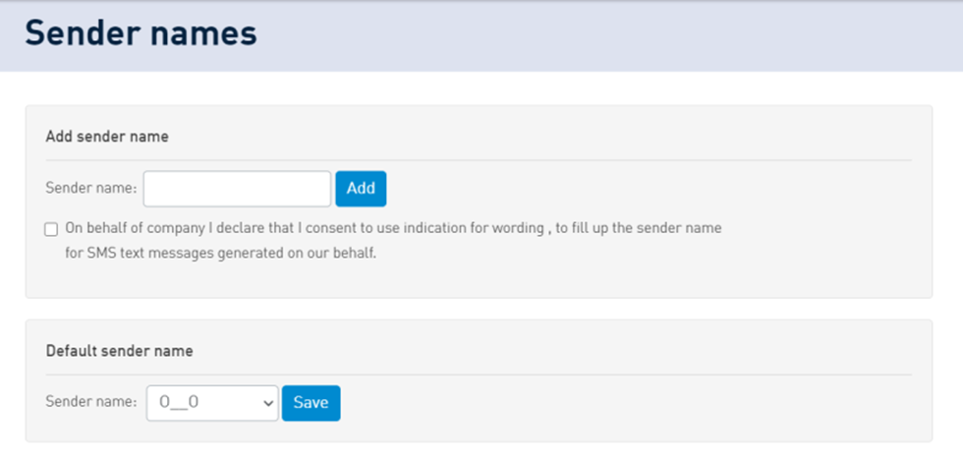Tick the consent declaration checkbox

click(51, 229)
